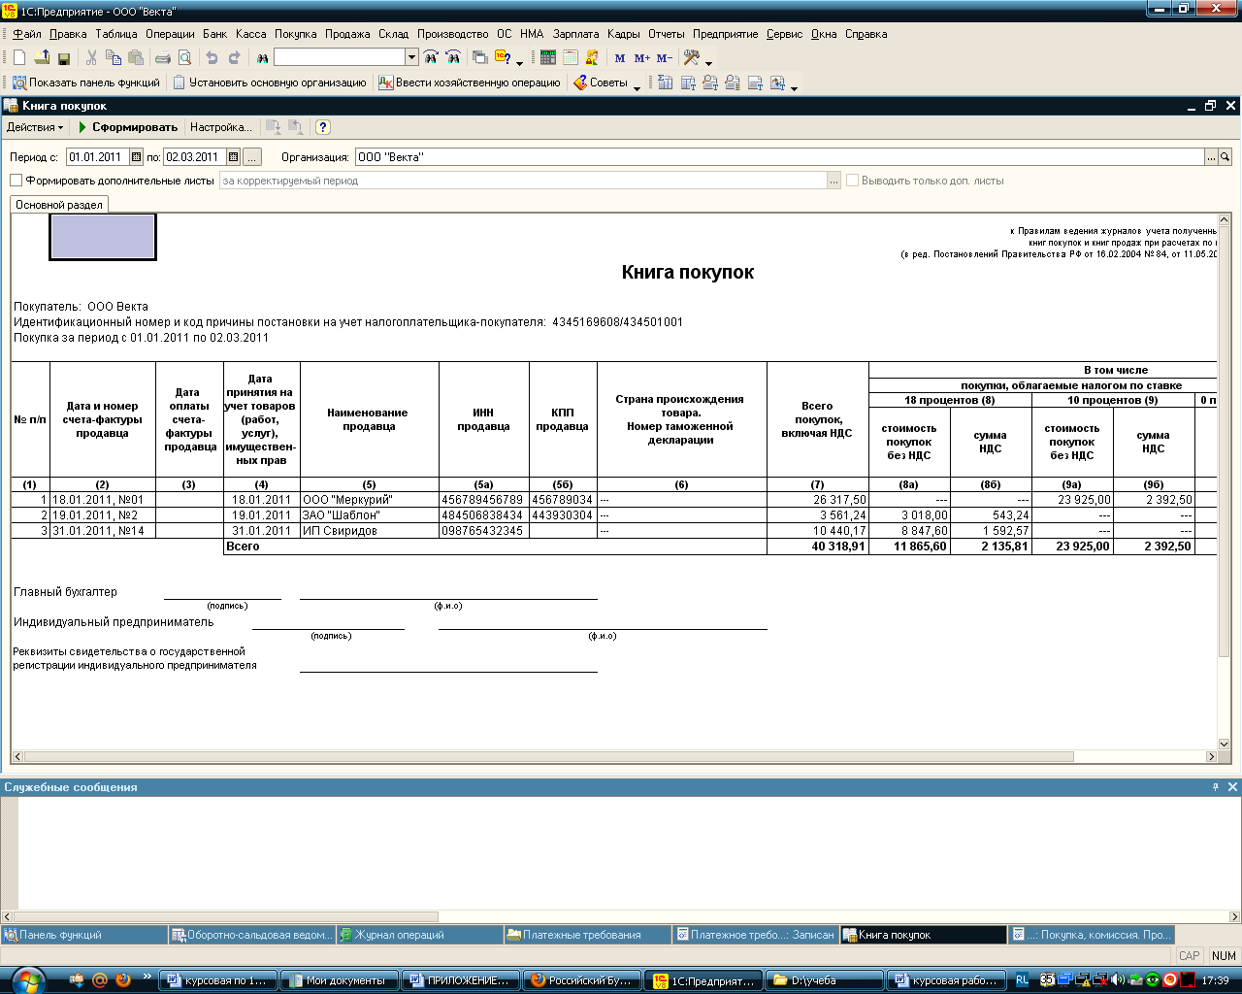
Task: Click Ввести хозяйственную операцию button
Action: point(470,83)
